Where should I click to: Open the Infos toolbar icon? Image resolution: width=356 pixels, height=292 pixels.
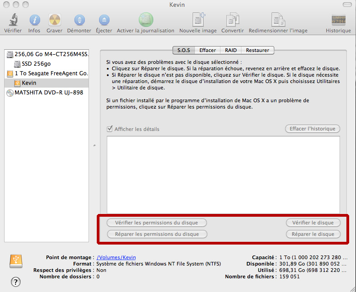pos(34,20)
